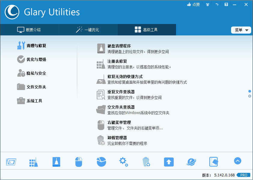Click the planet icon in the bottom toolbar

pos(191,162)
